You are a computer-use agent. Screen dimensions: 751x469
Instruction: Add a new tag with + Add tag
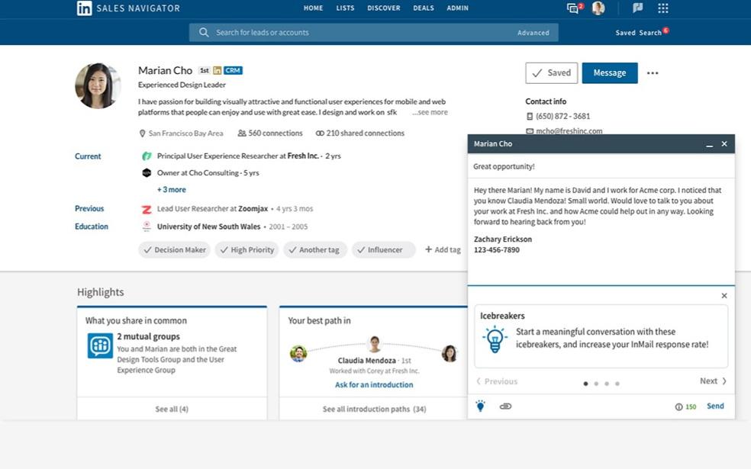coord(443,249)
